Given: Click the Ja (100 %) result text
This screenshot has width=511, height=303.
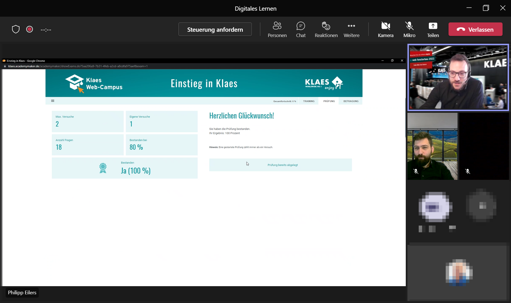Looking at the screenshot, I should coord(136,171).
